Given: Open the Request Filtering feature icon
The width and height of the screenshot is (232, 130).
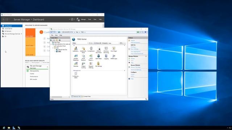Looking at the screenshot, I should point(91,65).
